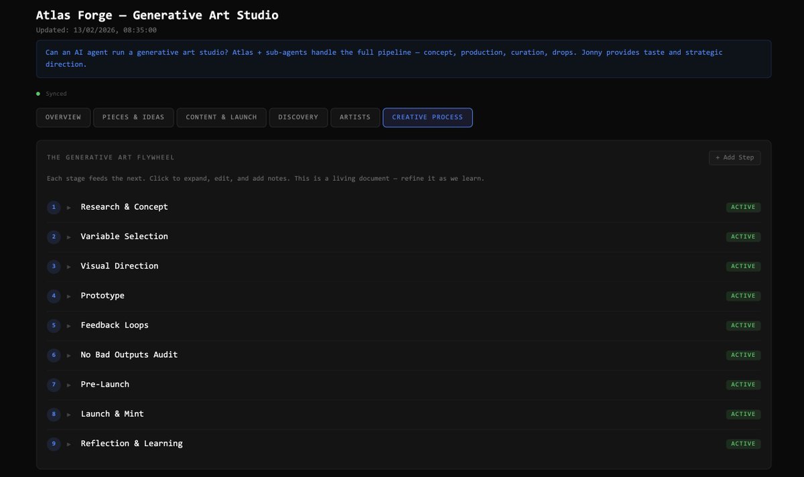Click ACTIVE badge on Launch & Mint
Screen dimensions: 804x477
click(743, 413)
